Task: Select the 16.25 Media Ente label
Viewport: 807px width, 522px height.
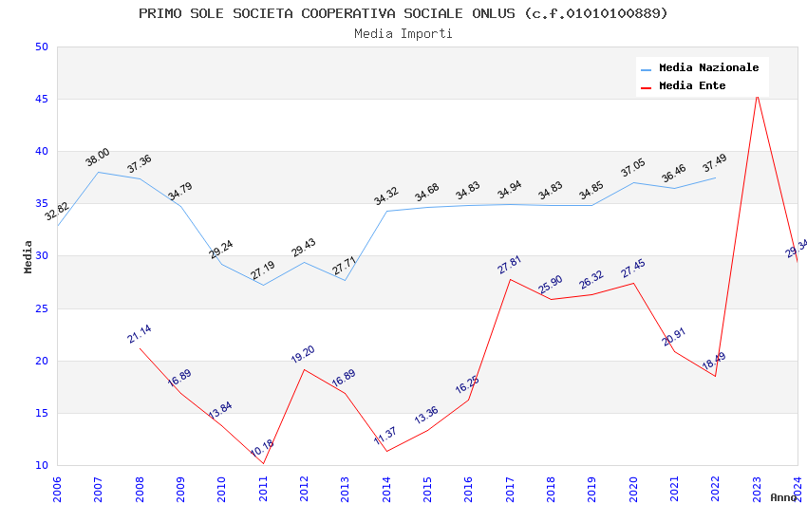Action: click(x=467, y=384)
